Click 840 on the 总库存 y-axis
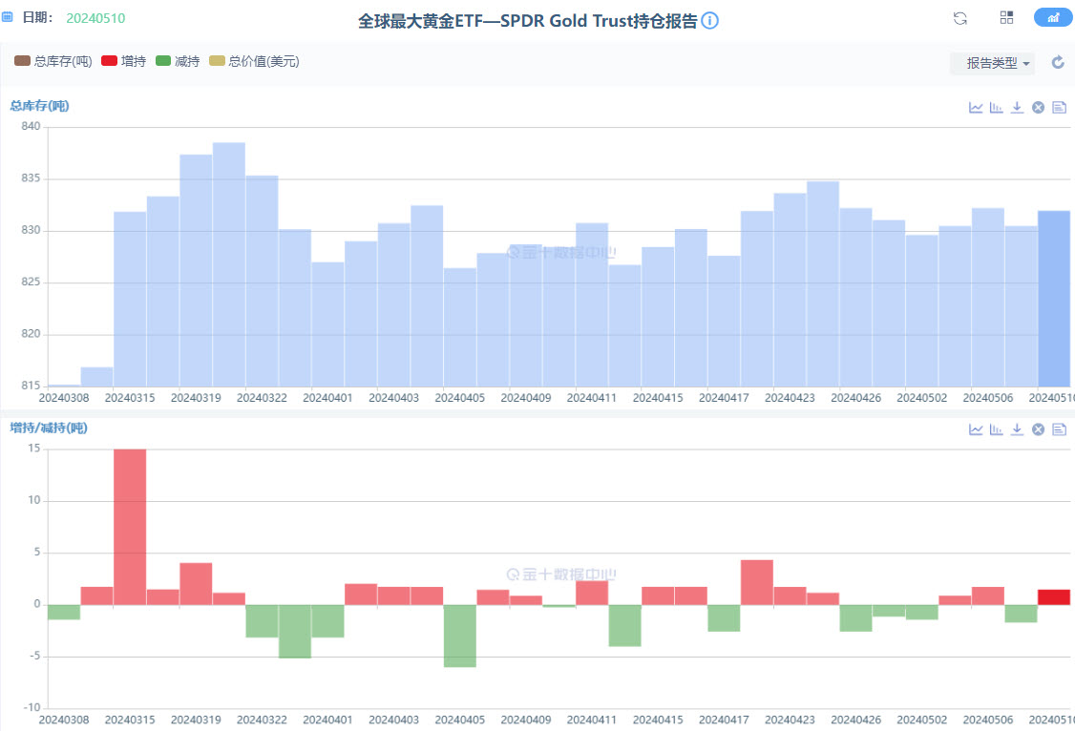The image size is (1075, 731). click(31, 126)
